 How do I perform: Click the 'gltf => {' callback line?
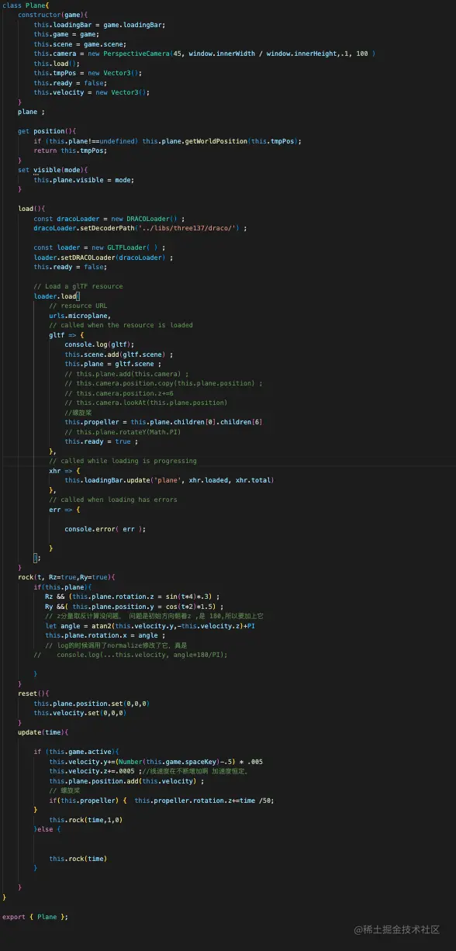pyautogui.click(x=67, y=335)
